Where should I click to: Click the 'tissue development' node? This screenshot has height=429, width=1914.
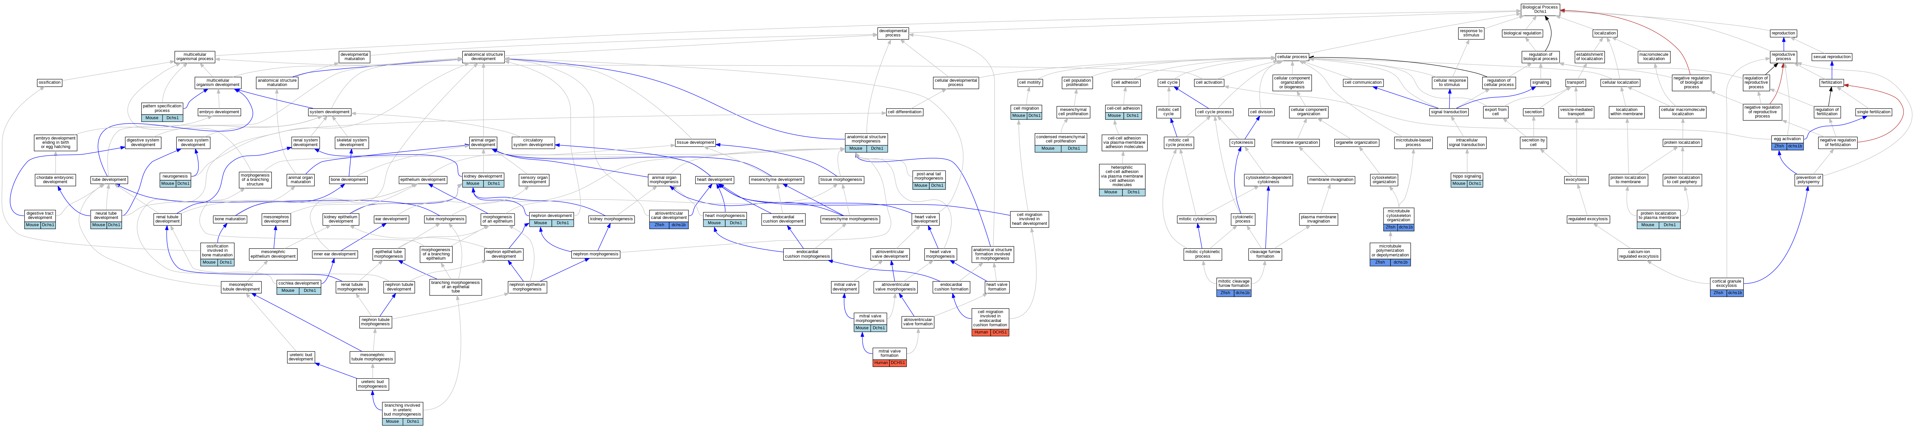[x=695, y=142]
